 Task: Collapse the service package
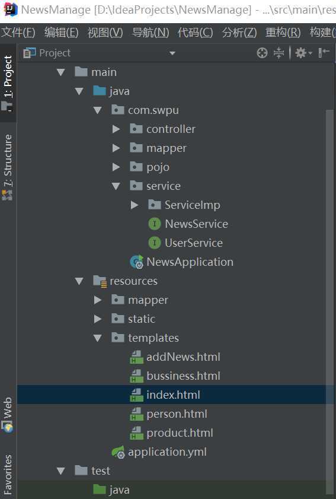pyautogui.click(x=116, y=186)
